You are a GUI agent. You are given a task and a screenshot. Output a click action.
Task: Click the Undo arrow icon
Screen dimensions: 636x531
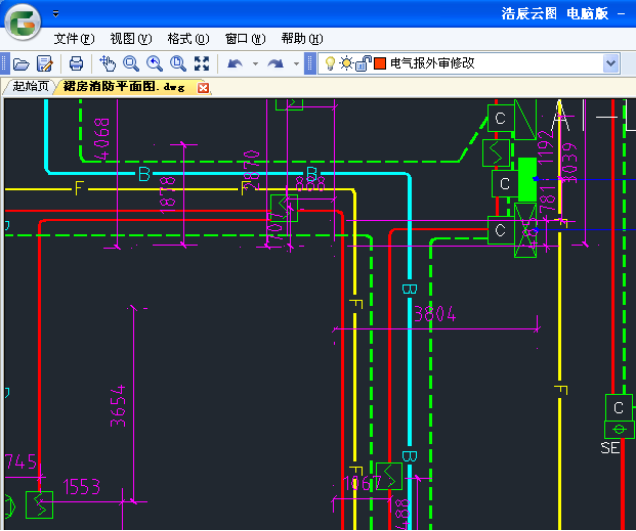[x=235, y=63]
